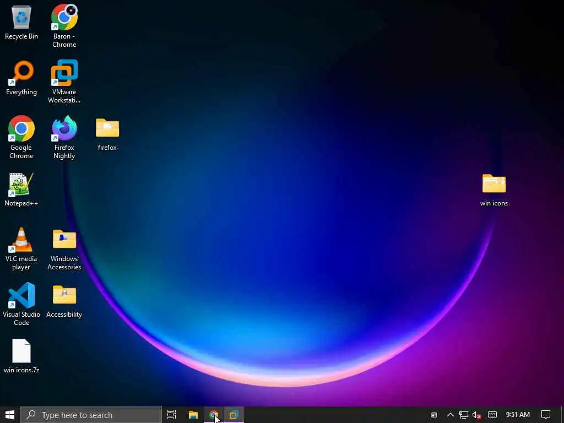This screenshot has height=423, width=564.
Task: Click the Show desktop taskbar sliver
Action: (562, 415)
